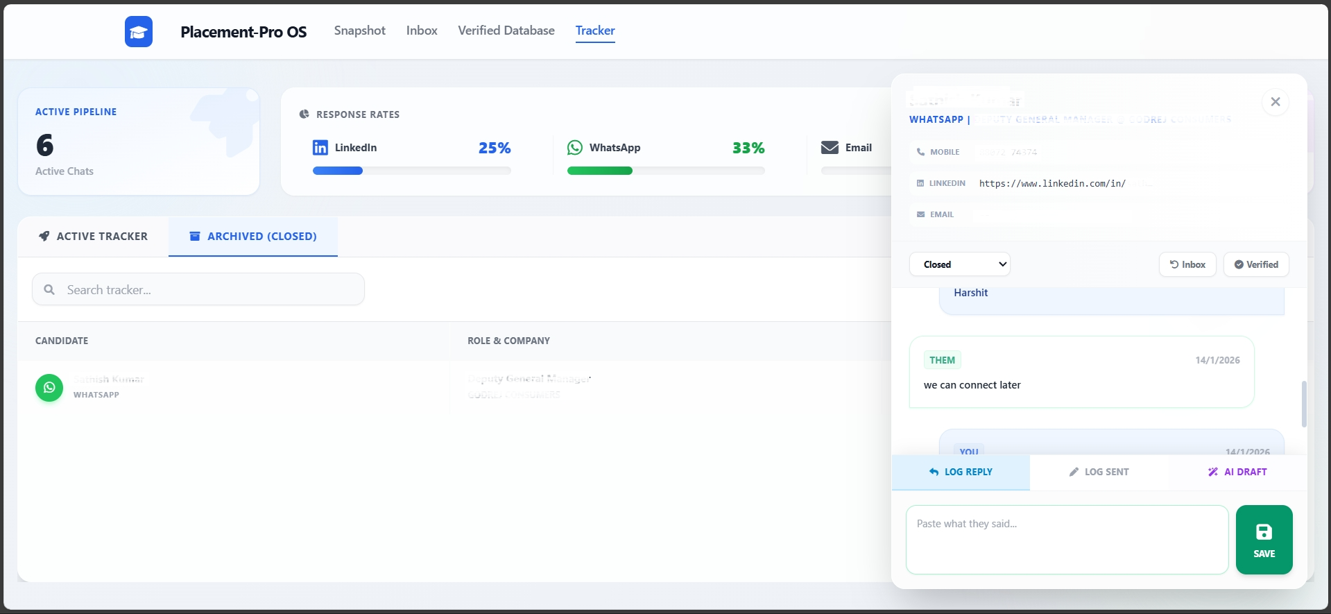Go to Verified Database
Viewport: 1331px width, 614px height.
click(506, 31)
